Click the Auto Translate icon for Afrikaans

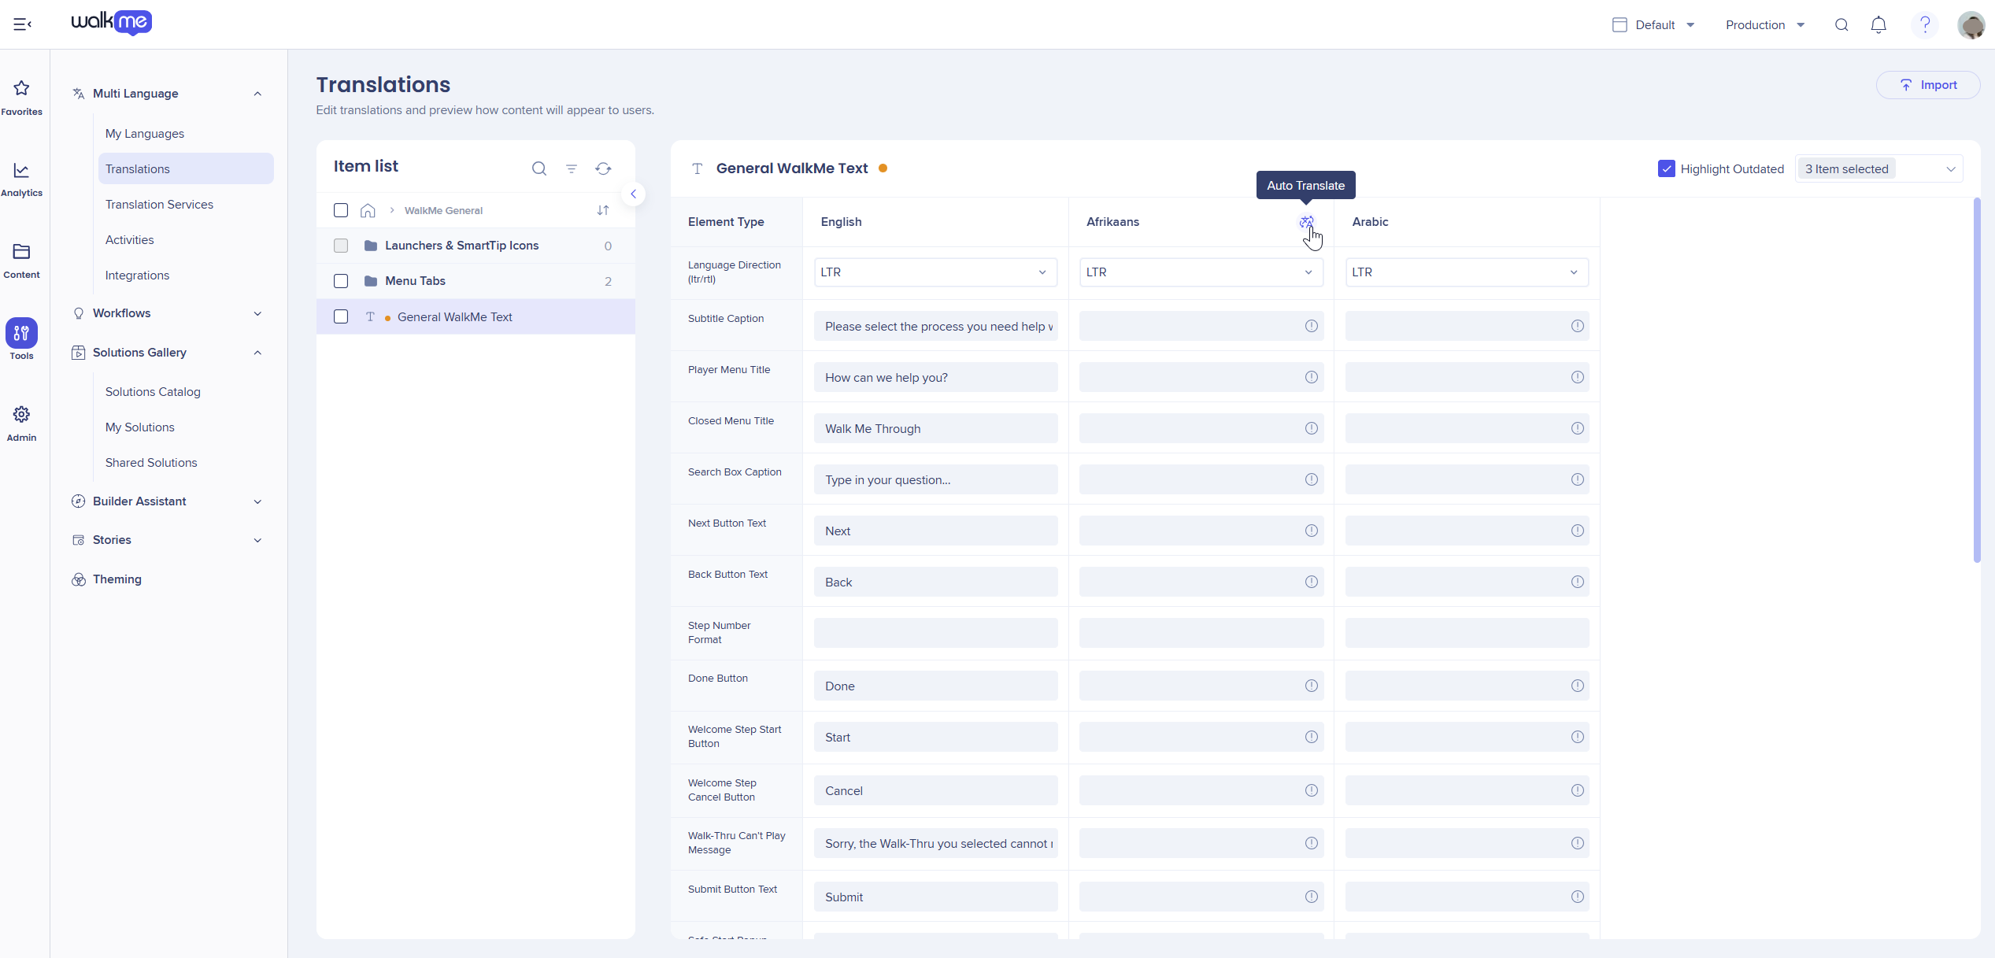[1306, 222]
